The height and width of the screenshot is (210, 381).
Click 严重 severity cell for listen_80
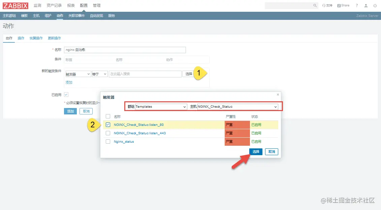tap(237, 125)
